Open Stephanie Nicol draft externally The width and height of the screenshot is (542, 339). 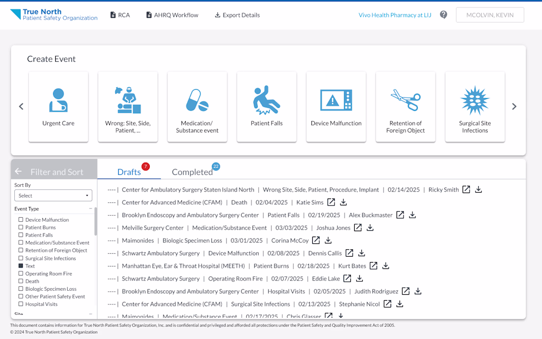tap(387, 304)
